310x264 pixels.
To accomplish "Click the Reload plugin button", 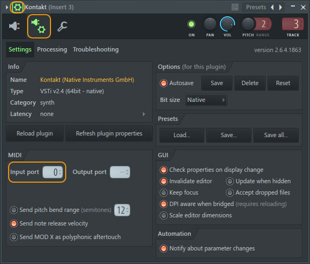I will point(35,134).
